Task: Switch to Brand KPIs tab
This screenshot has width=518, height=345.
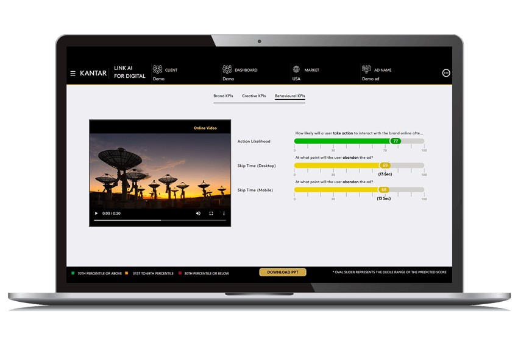Action: pyautogui.click(x=223, y=96)
